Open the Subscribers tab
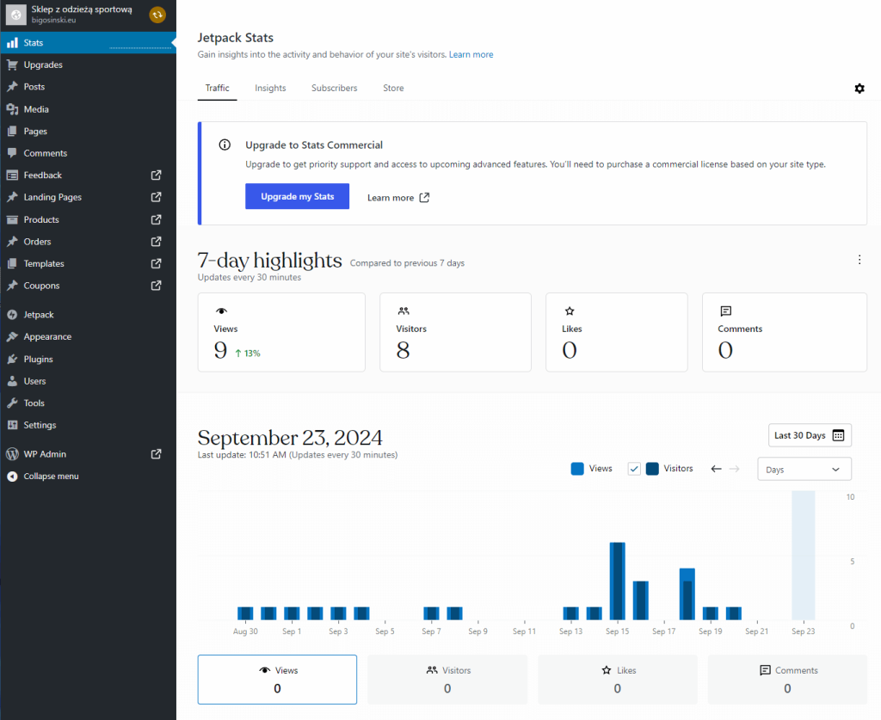Viewport: 881px width, 720px height. [334, 88]
